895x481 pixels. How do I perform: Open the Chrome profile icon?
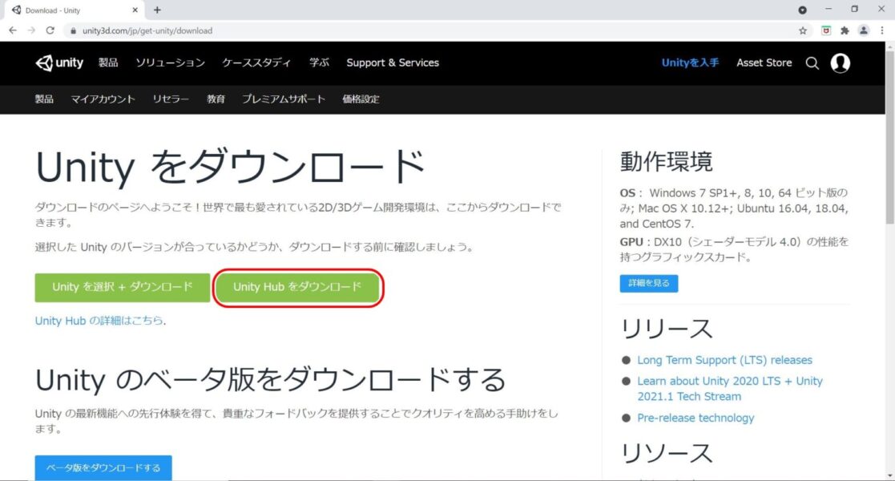[864, 30]
